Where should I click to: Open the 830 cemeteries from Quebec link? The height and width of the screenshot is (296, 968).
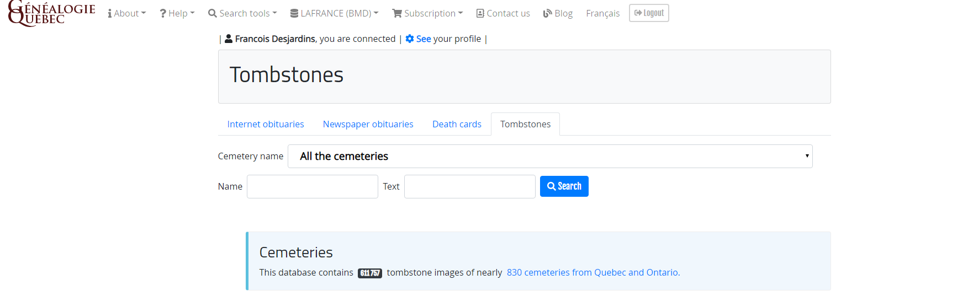[594, 272]
